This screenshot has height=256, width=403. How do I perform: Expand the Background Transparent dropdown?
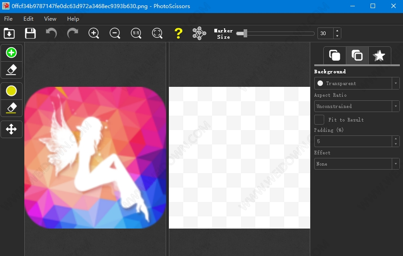point(357,83)
